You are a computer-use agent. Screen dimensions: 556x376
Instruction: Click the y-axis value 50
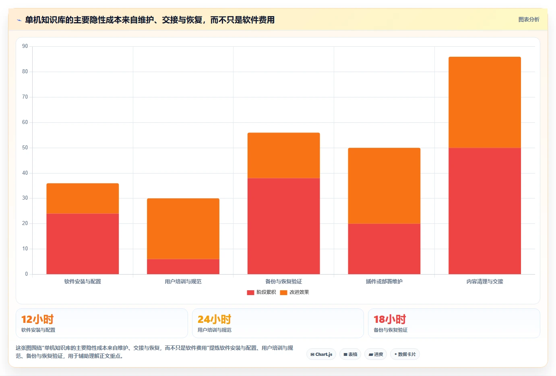25,148
